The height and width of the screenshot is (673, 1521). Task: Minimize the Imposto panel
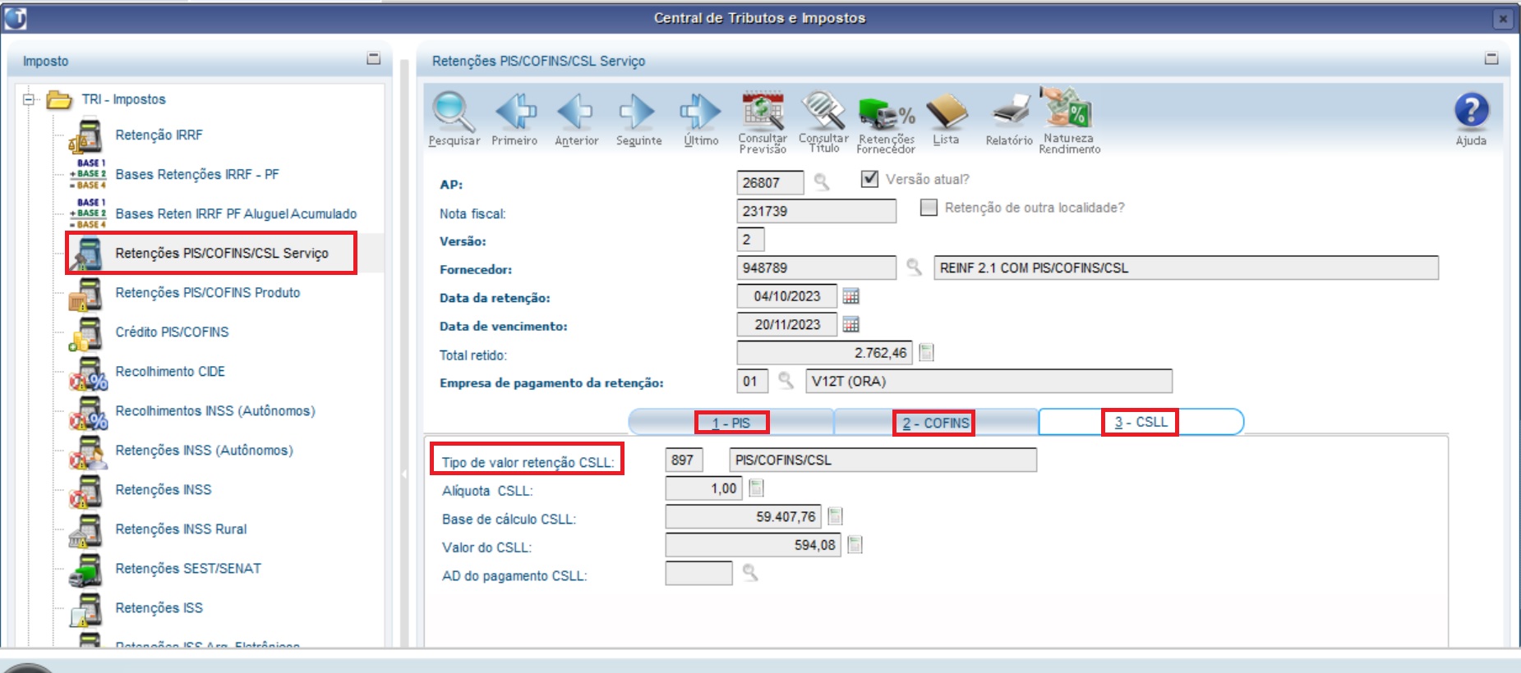coord(373,59)
